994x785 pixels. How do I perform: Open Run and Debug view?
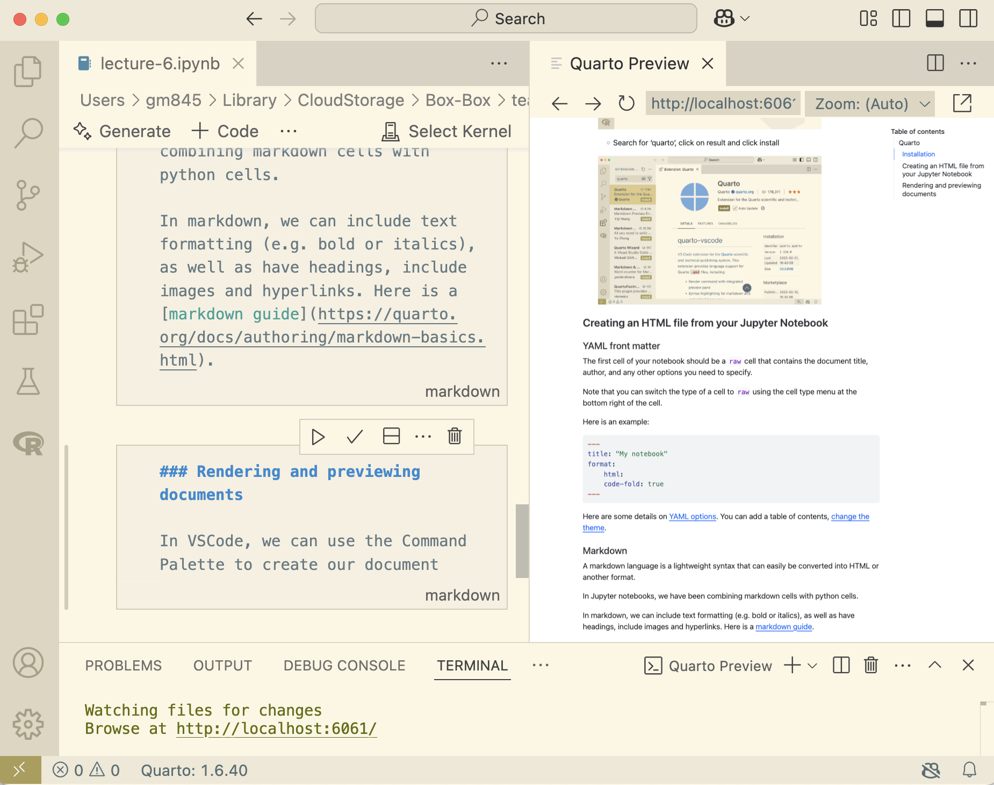28,257
